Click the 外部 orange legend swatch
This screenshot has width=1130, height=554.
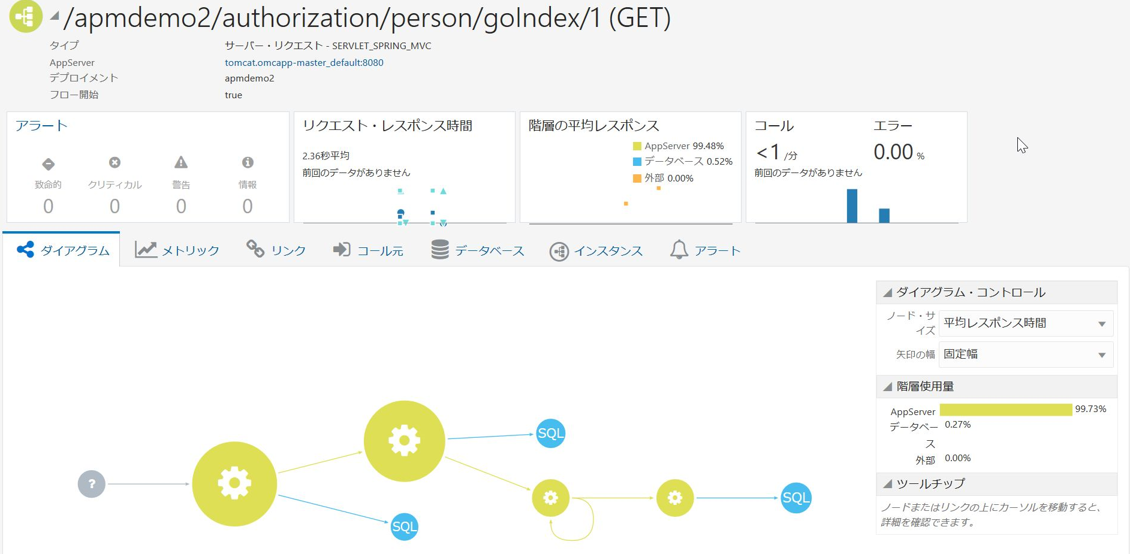[637, 178]
